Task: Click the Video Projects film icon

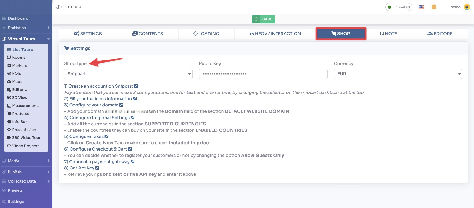Action: pyautogui.click(x=9, y=146)
